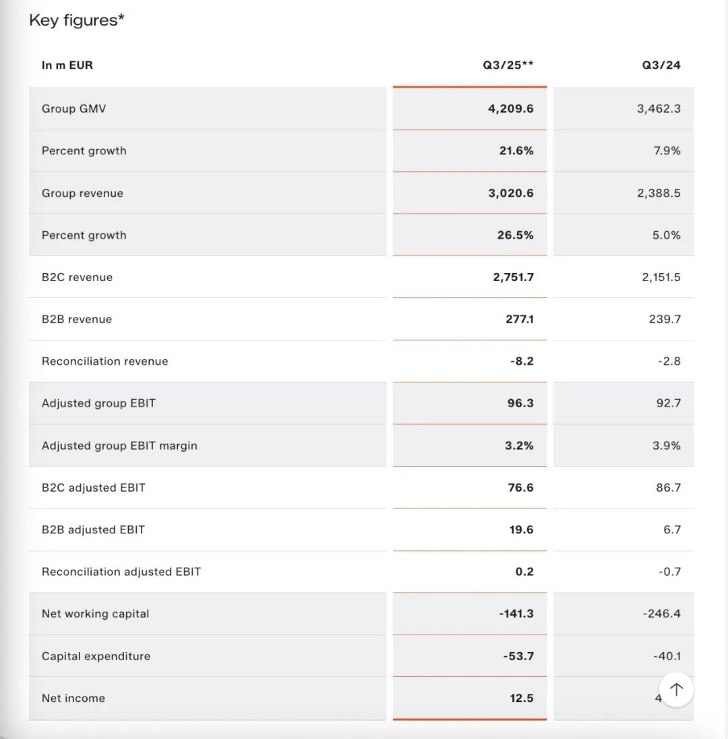Click the B2C adjusted EBIT value 76.6
The height and width of the screenshot is (739, 728).
coord(520,487)
